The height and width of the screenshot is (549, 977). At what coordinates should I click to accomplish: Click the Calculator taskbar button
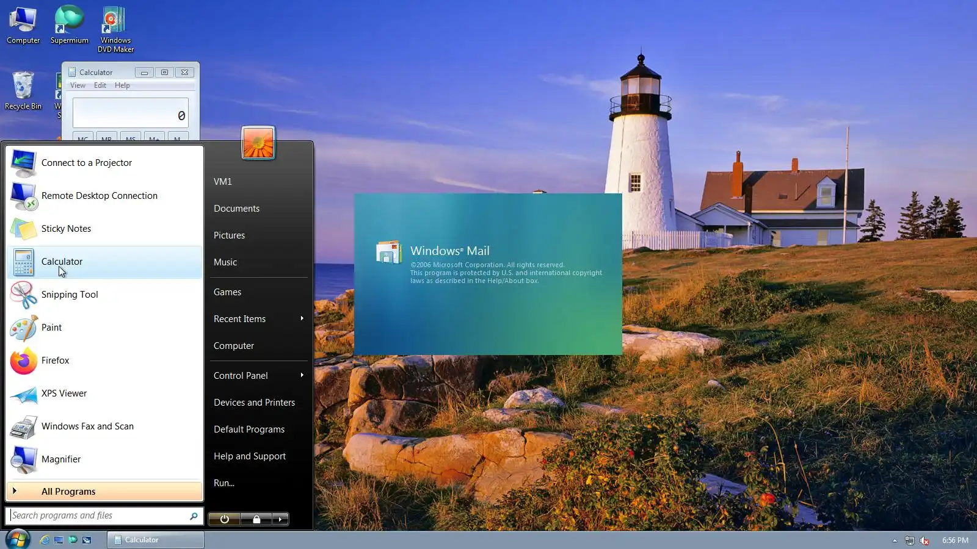(156, 540)
